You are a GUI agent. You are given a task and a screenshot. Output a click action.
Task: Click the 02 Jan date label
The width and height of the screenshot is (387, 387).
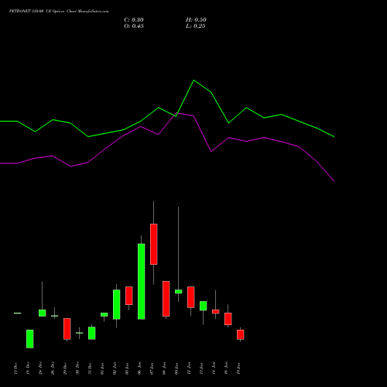pos(115,368)
